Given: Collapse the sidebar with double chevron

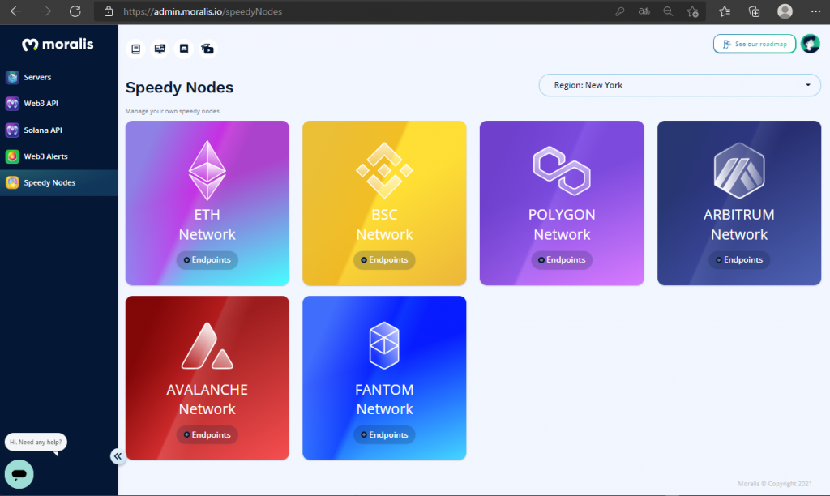Looking at the screenshot, I should (x=118, y=456).
